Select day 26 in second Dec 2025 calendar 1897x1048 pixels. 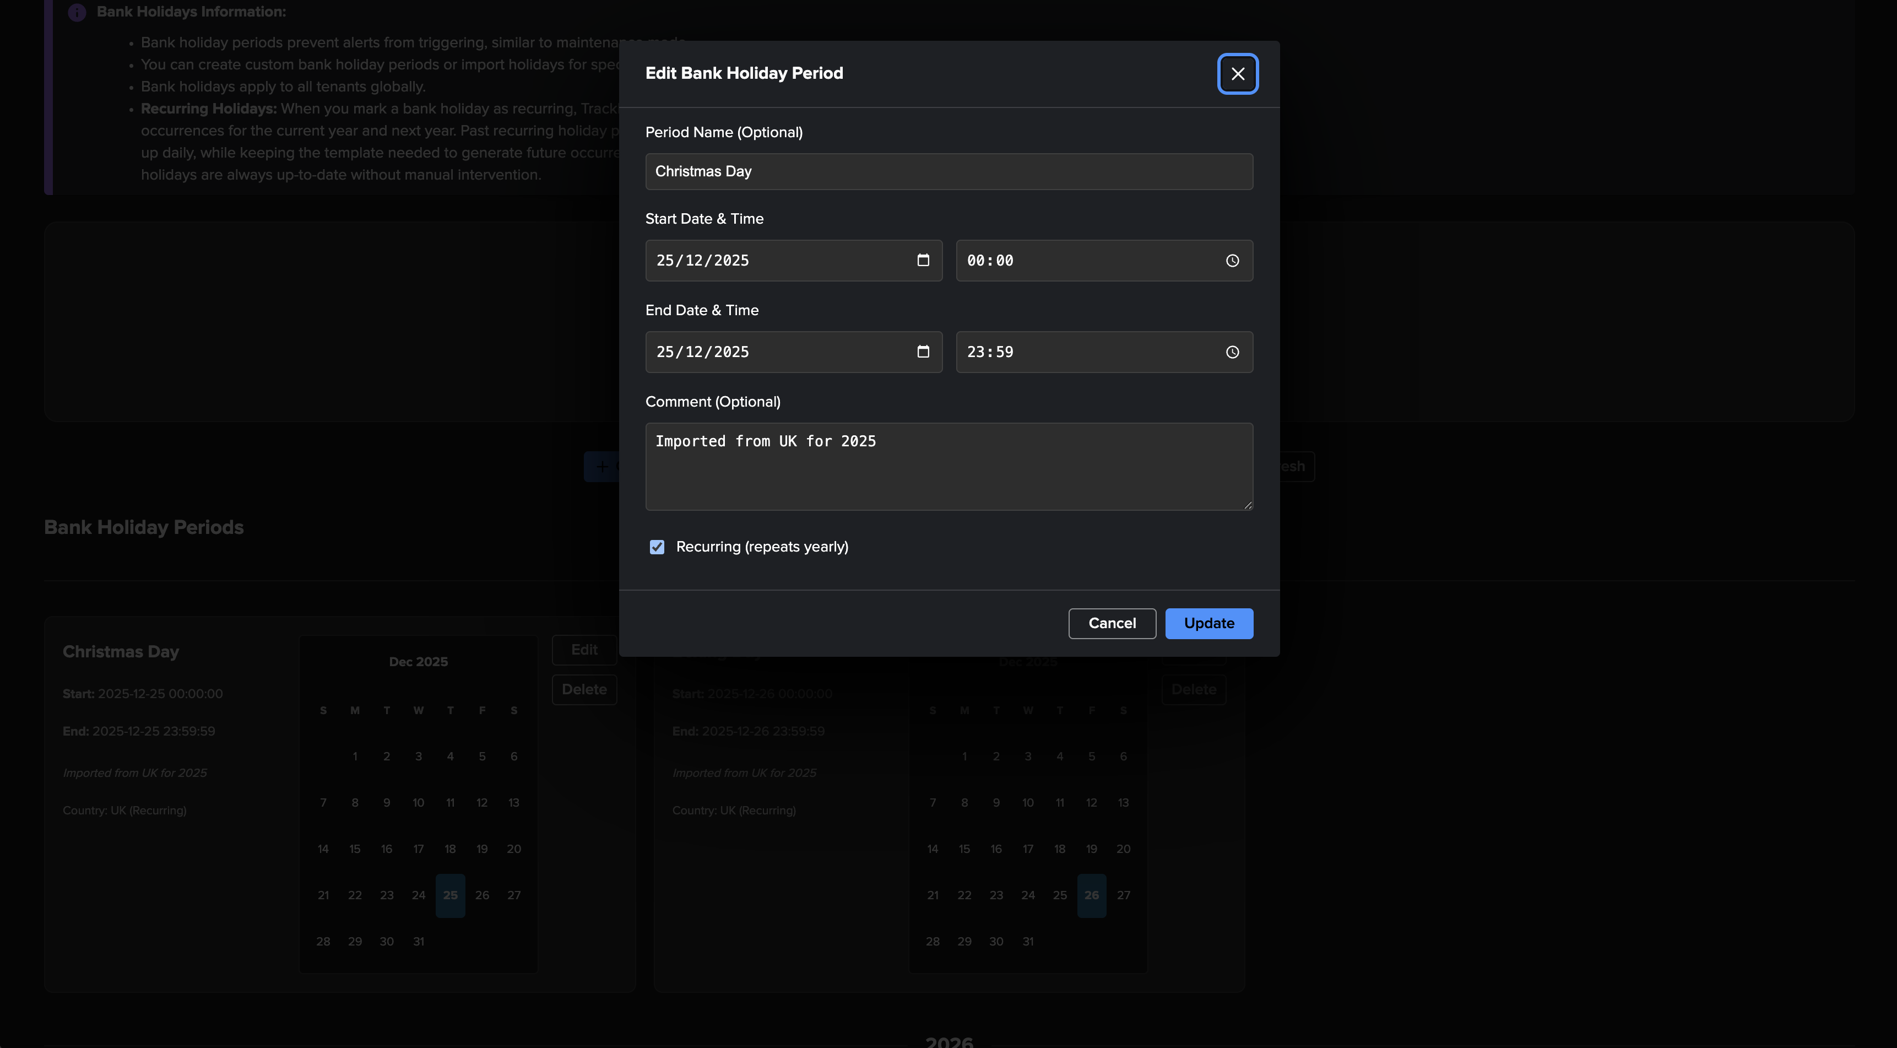(x=1091, y=895)
